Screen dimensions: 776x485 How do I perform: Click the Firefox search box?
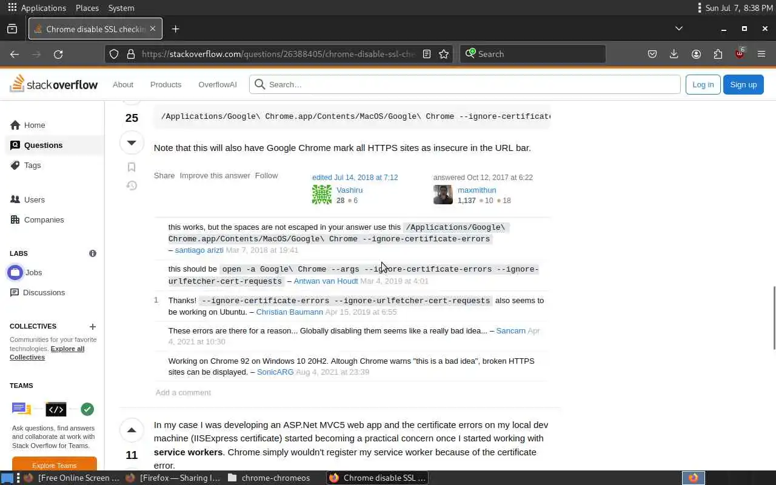tap(533, 54)
